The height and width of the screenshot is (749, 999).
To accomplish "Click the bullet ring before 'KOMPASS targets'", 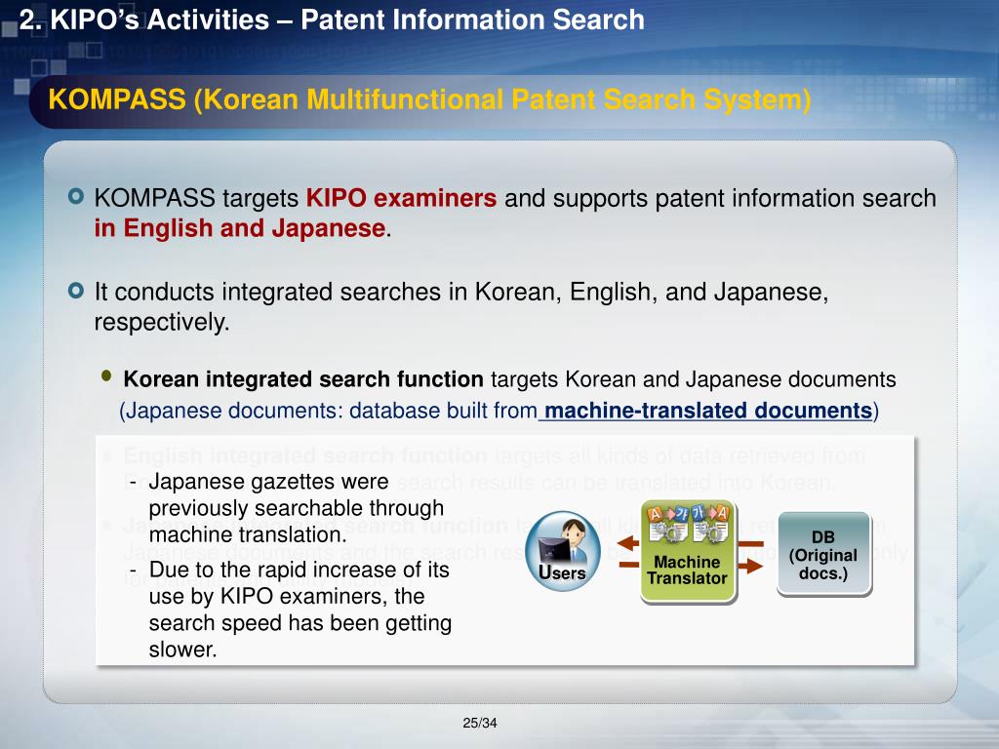I will (76, 196).
